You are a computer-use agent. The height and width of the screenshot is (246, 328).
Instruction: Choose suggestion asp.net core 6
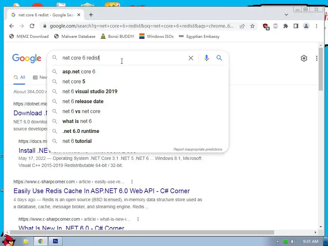pos(138,71)
